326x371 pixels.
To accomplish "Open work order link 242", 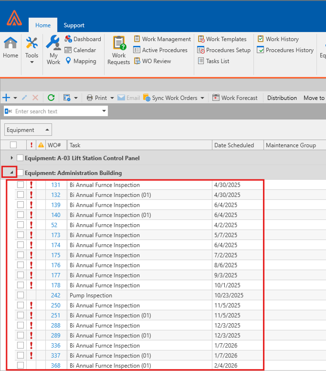I will click(x=55, y=295).
